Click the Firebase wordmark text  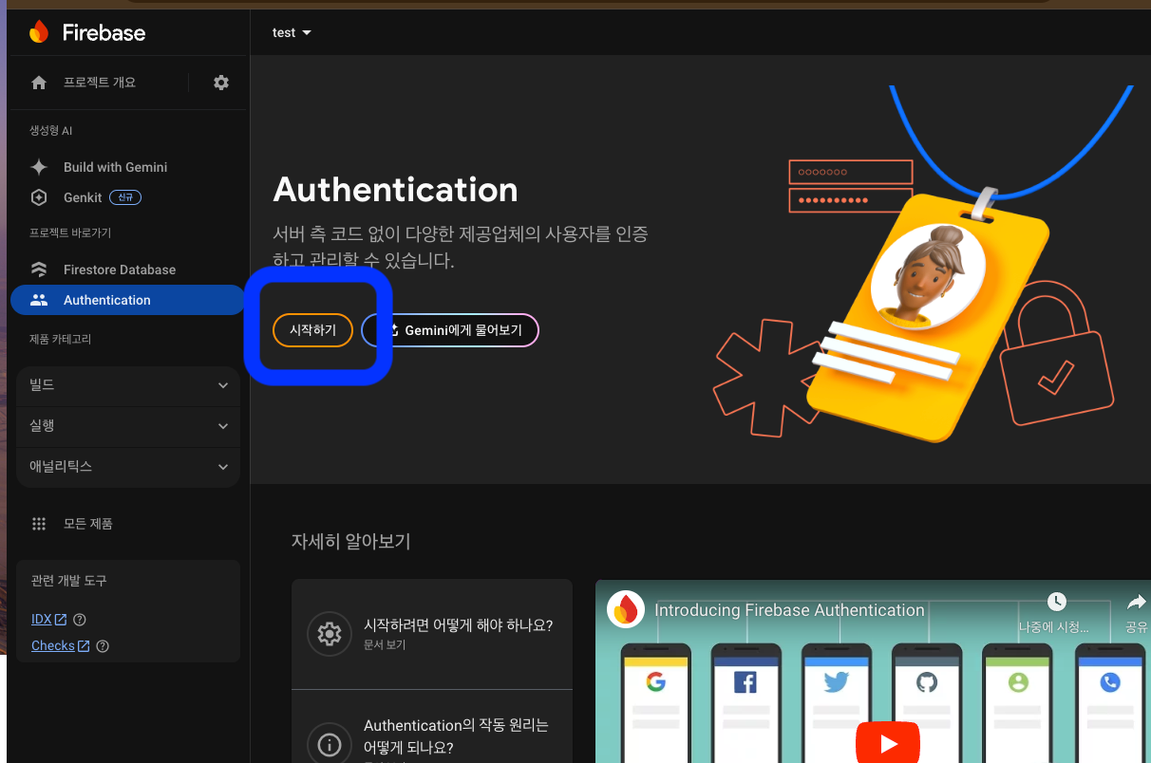pyautogui.click(x=104, y=32)
